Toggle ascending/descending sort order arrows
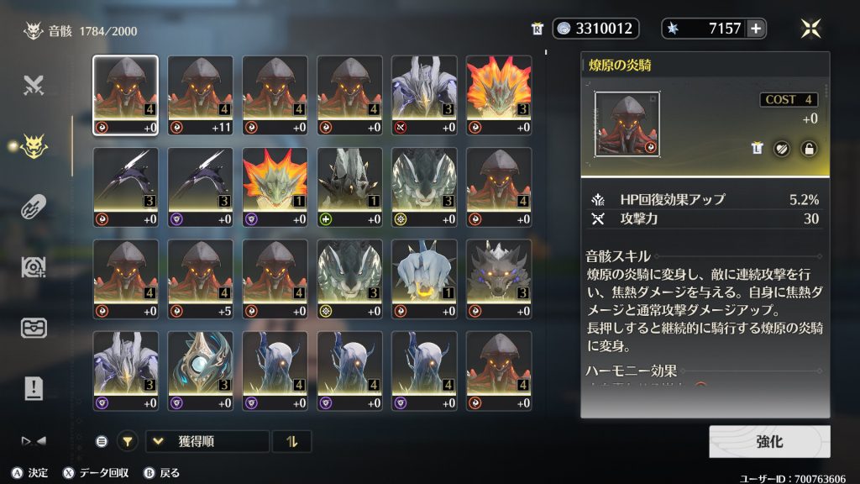 (x=291, y=441)
